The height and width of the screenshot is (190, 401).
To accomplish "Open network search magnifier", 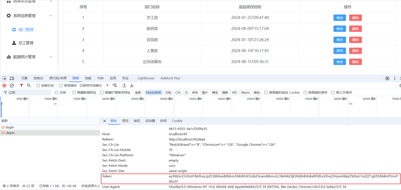I will (x=29, y=85).
